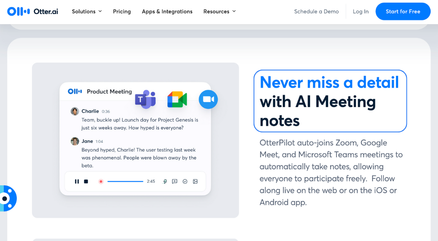Click Charlie's 0:36 timestamp

[x=106, y=112]
